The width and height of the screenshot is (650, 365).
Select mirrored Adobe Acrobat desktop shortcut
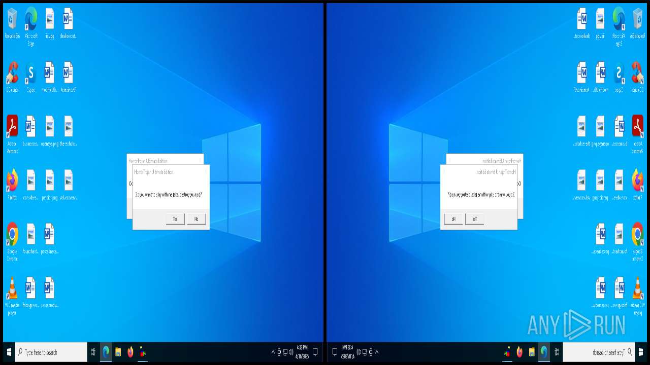pos(637,134)
